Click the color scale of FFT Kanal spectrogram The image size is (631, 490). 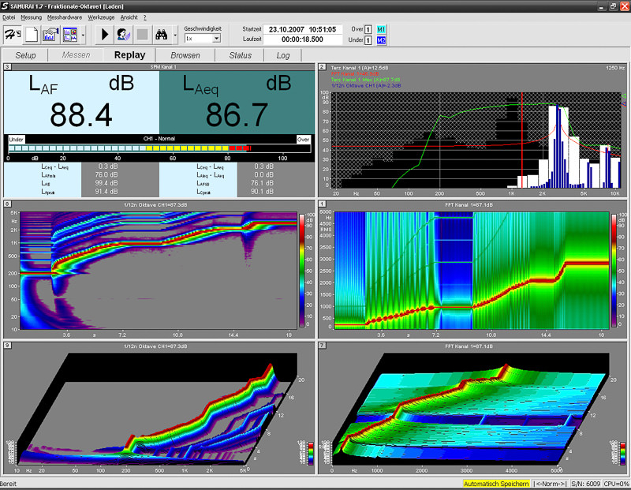pos(614,270)
